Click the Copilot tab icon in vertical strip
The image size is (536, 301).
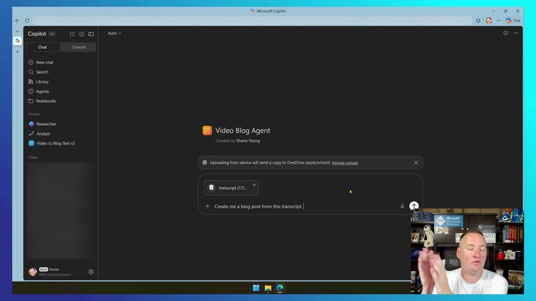[17, 41]
